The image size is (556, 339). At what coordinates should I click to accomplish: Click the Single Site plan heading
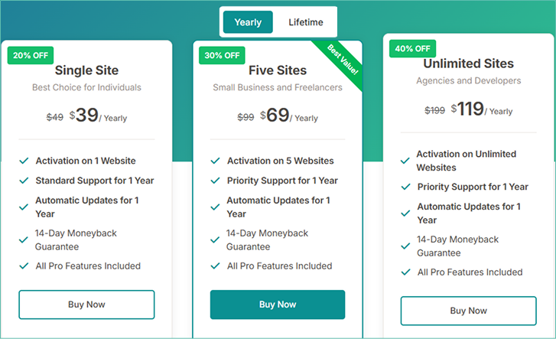tap(86, 70)
